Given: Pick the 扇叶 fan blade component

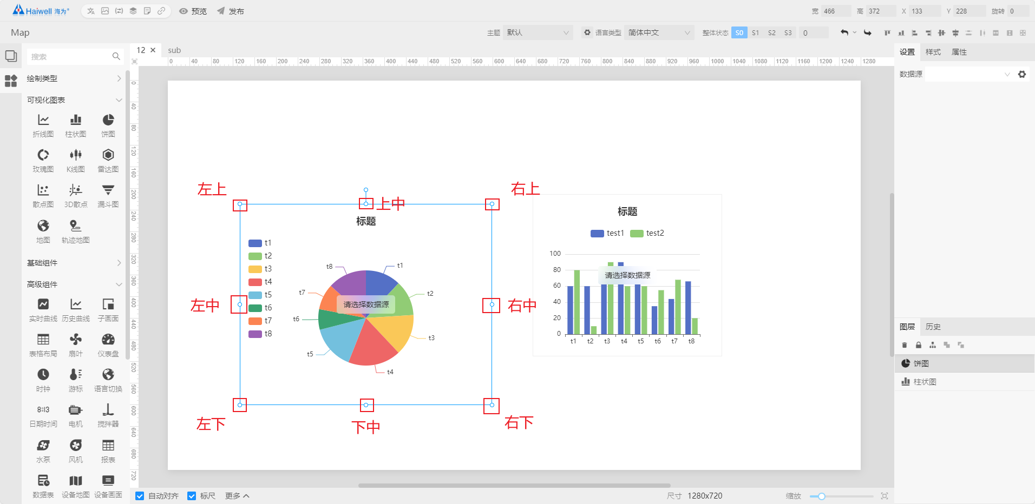Looking at the screenshot, I should pyautogui.click(x=76, y=345).
